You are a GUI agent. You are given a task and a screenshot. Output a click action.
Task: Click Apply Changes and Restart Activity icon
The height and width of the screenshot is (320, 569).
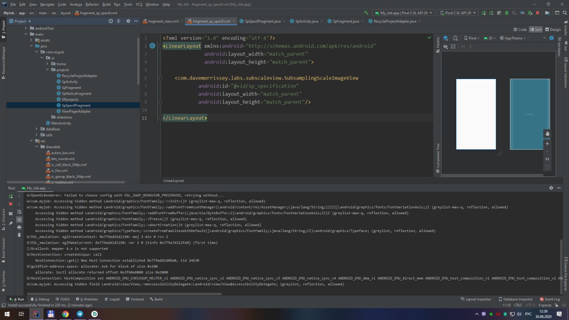tap(490, 13)
